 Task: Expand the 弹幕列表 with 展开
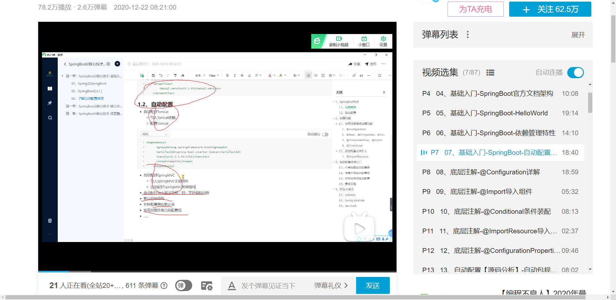[578, 35]
